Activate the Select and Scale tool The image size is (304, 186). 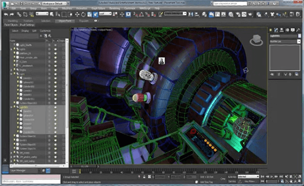point(89,14)
